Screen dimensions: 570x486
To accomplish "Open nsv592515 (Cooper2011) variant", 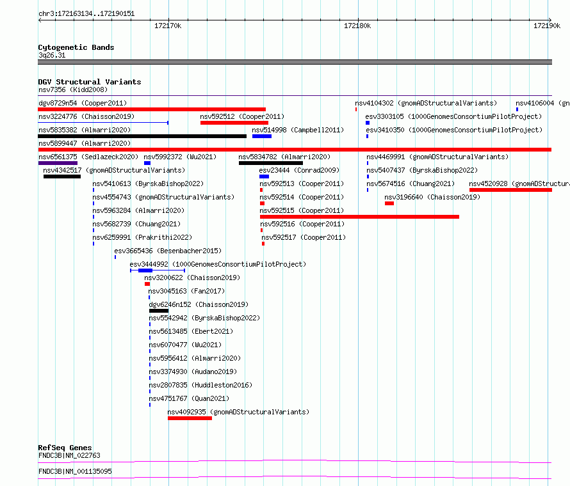I will pyautogui.click(x=302, y=210).
